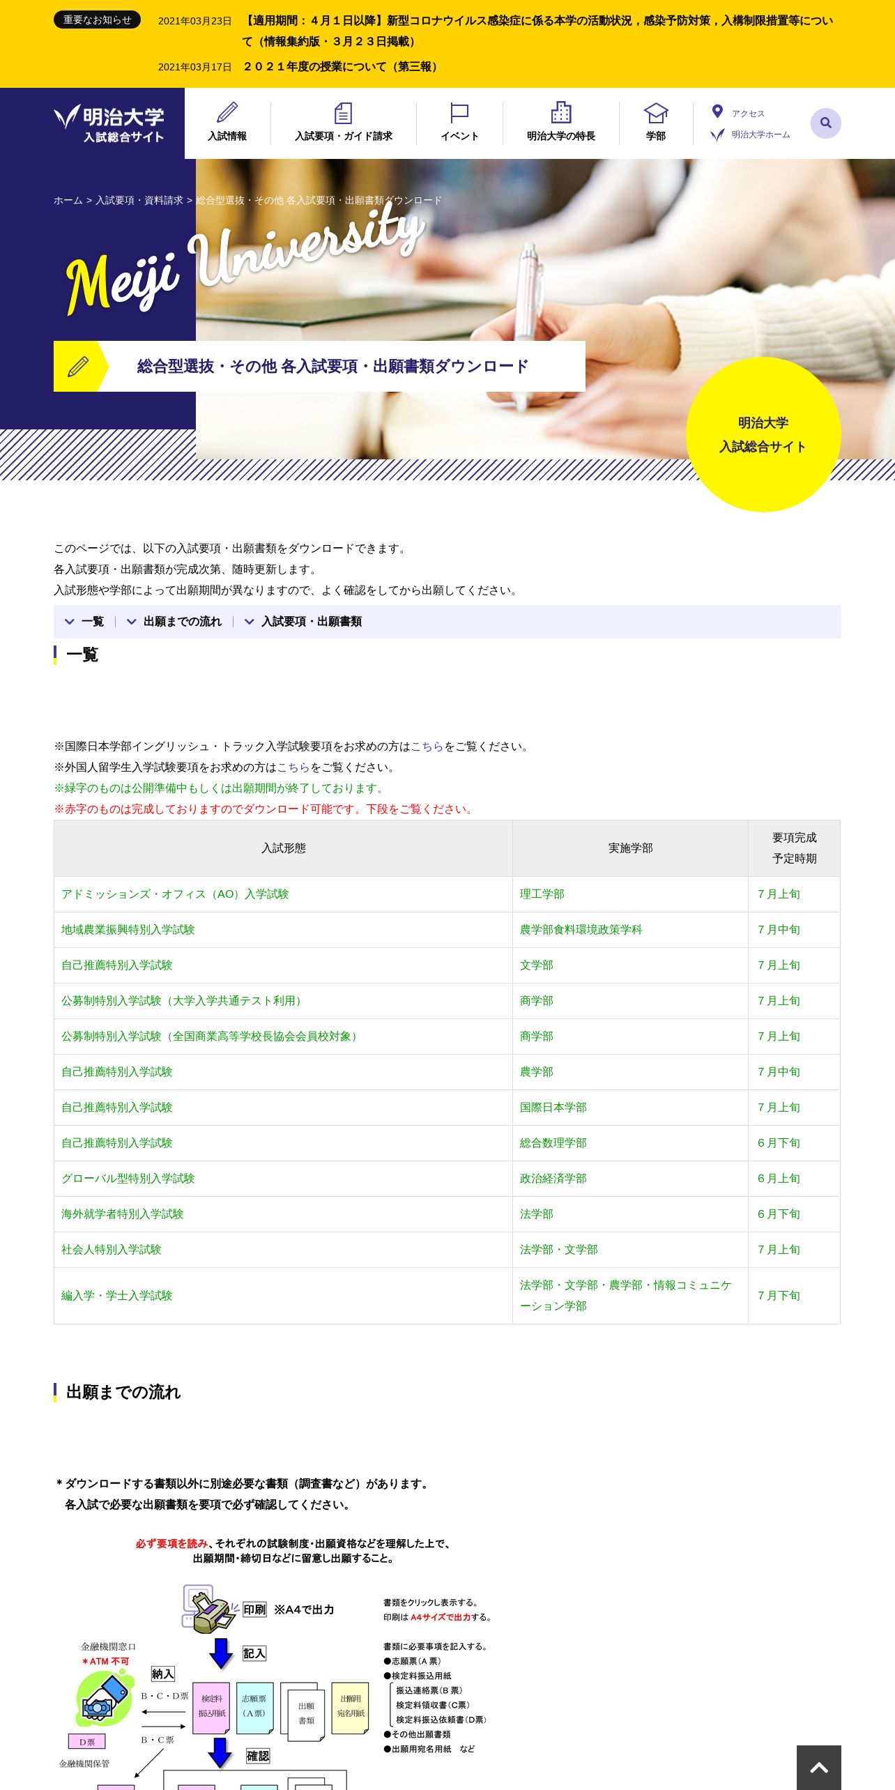Click 編入学・学士入学試験 row text
This screenshot has height=1790, width=895.
tap(117, 1296)
